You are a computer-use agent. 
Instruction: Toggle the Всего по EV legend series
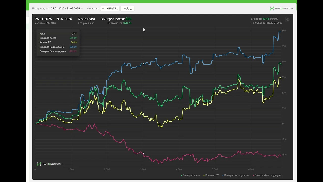click(211, 175)
